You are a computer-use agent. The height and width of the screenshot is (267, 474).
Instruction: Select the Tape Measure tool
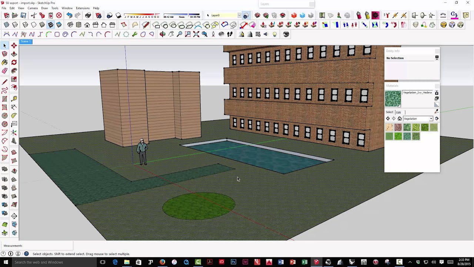[14, 99]
